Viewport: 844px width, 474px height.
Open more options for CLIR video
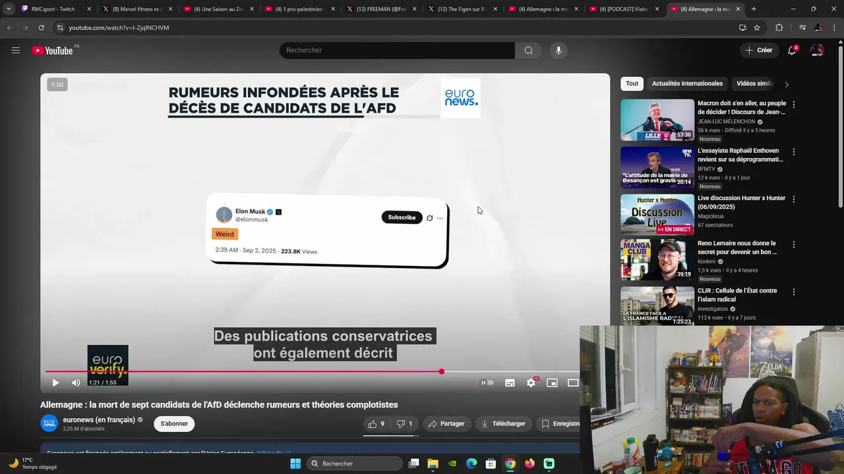pyautogui.click(x=794, y=292)
